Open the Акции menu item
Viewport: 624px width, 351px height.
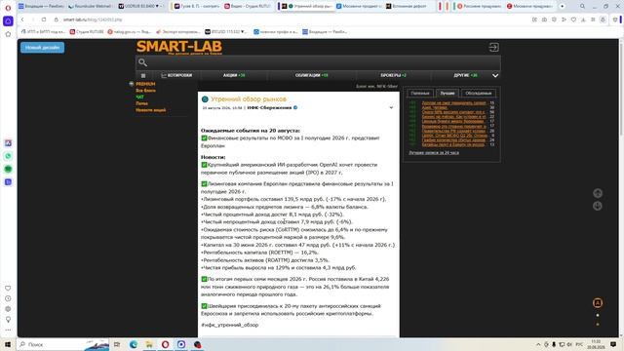pos(234,75)
